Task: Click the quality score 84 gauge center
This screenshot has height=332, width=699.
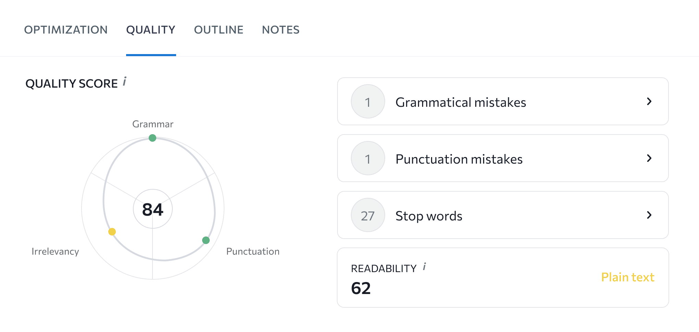Action: click(153, 209)
